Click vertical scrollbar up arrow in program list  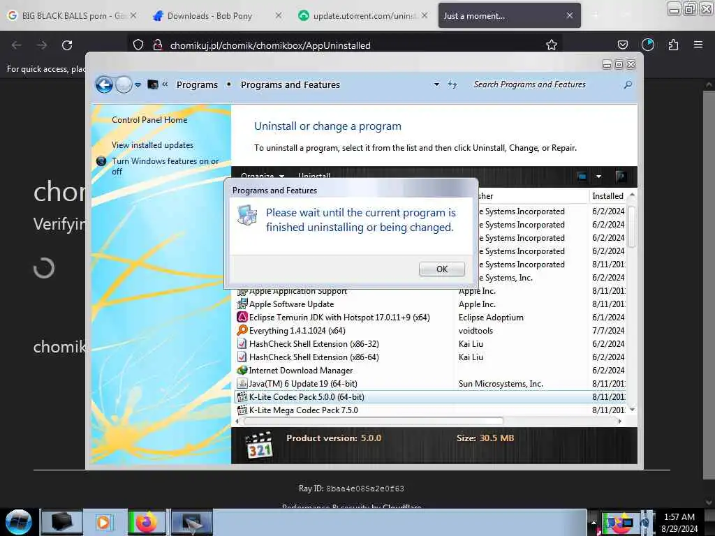[632, 195]
